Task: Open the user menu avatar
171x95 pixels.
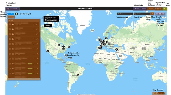Action: click(x=165, y=9)
